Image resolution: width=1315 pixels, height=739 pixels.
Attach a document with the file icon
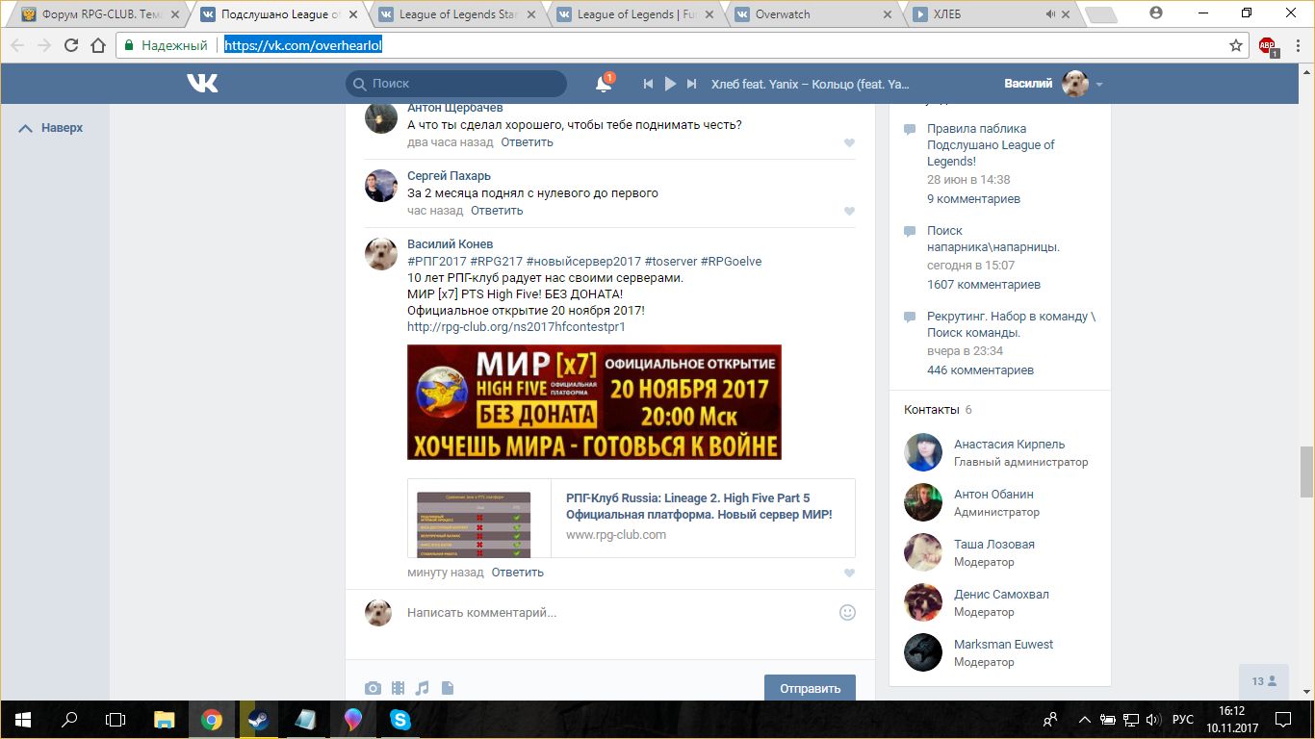pyautogui.click(x=447, y=688)
